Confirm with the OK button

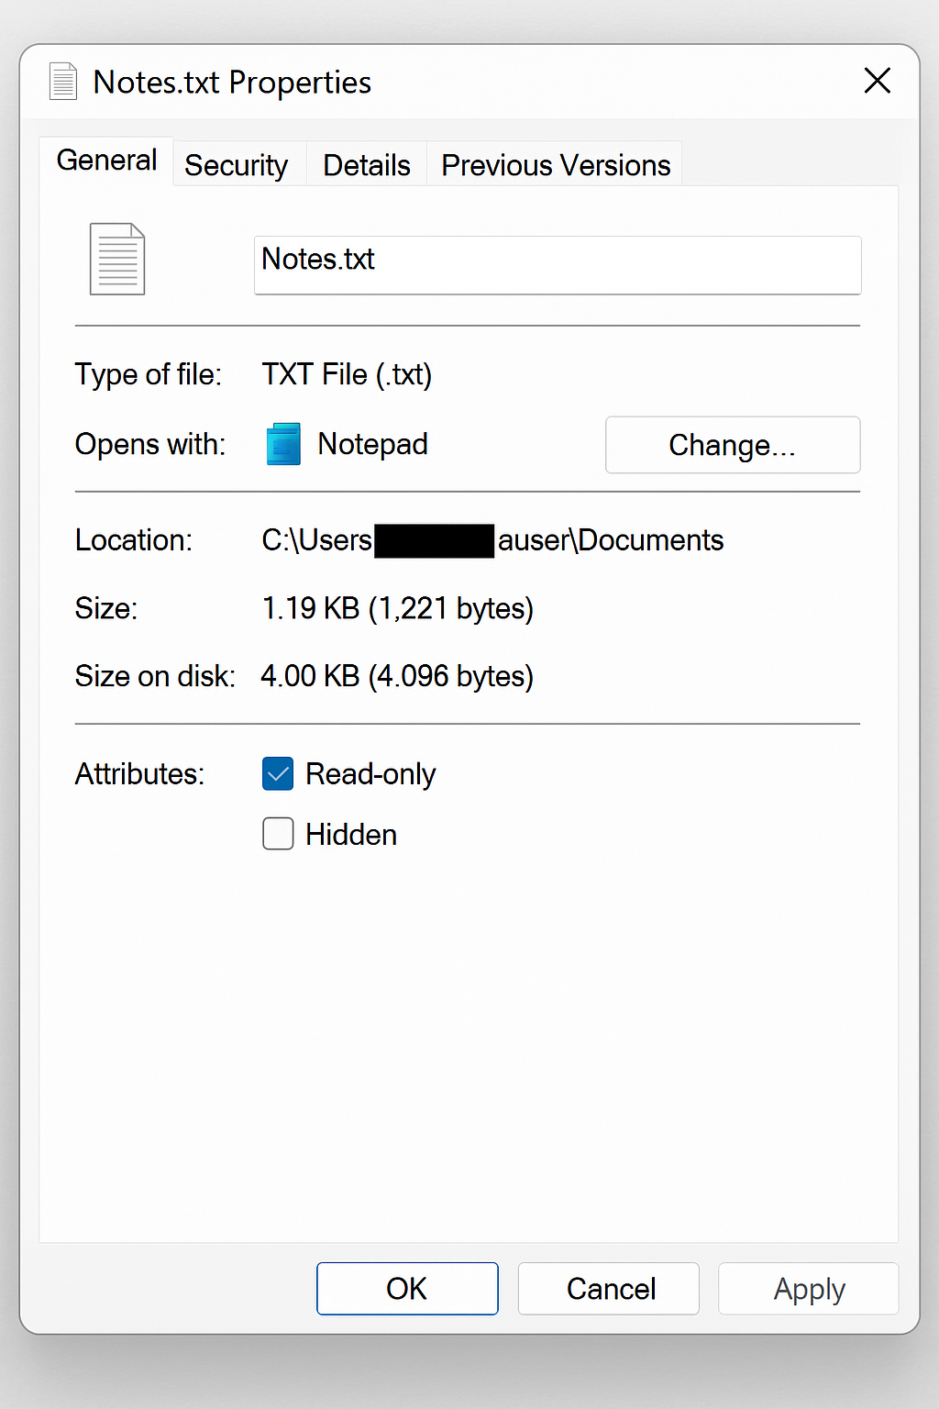point(407,1288)
